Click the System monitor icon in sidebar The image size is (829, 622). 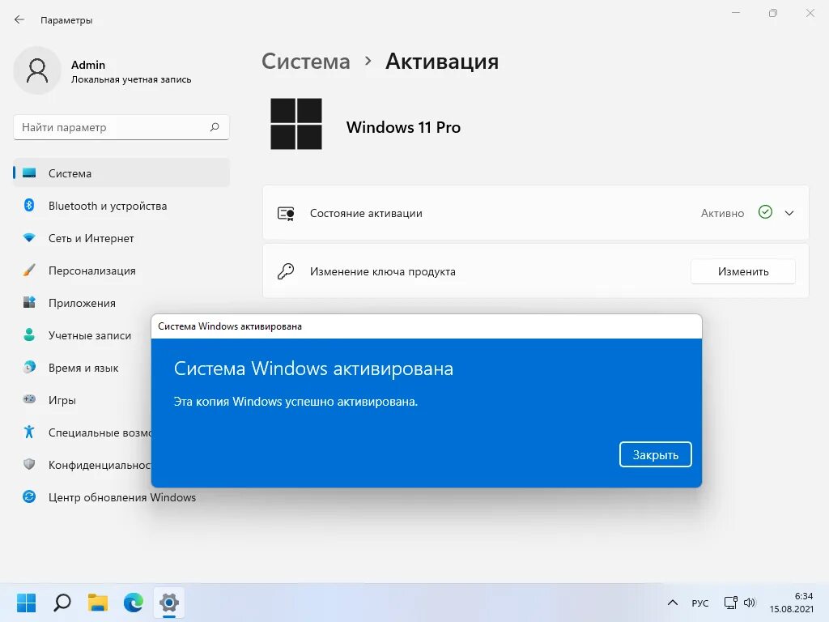coord(29,173)
